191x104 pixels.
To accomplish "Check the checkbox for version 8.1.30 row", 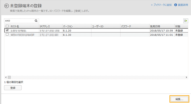I will (7, 35).
